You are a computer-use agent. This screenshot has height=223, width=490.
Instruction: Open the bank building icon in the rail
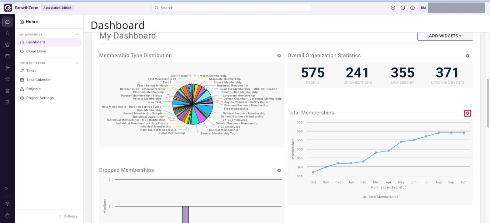pyautogui.click(x=7, y=91)
